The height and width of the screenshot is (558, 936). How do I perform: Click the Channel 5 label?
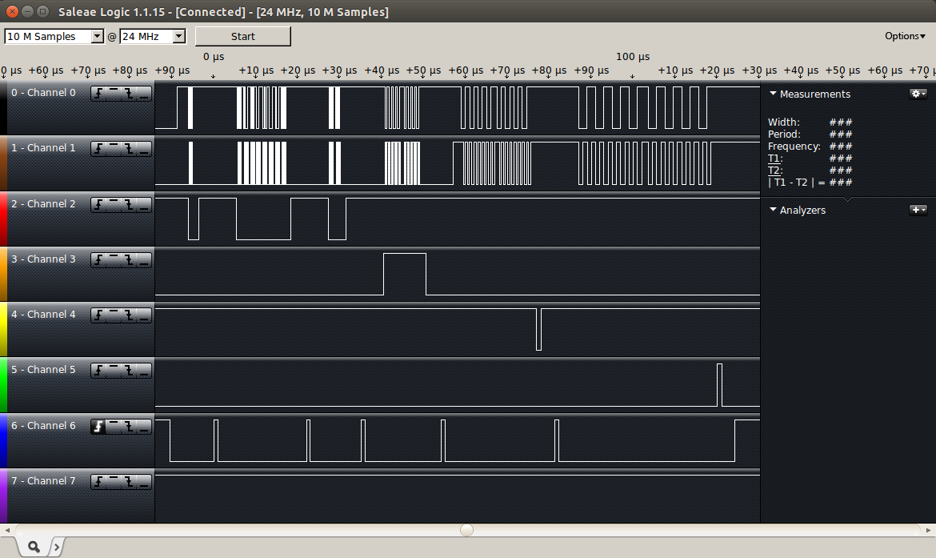click(x=43, y=370)
